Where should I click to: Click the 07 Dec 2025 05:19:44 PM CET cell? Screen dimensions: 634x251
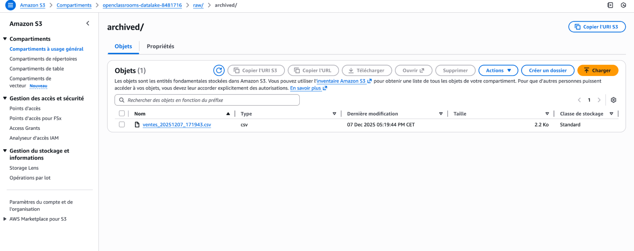pyautogui.click(x=381, y=124)
